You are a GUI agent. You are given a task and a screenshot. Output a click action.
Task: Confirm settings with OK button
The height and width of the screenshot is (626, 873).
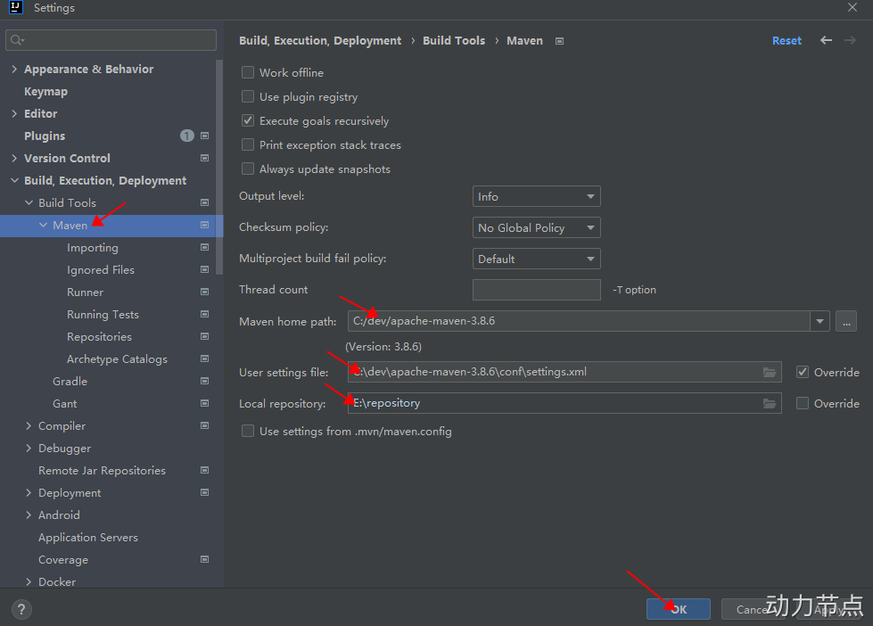coord(678,609)
